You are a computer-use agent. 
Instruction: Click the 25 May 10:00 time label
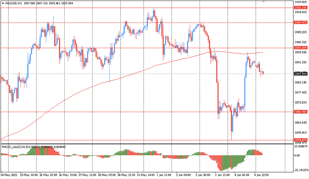click(x=29, y=175)
